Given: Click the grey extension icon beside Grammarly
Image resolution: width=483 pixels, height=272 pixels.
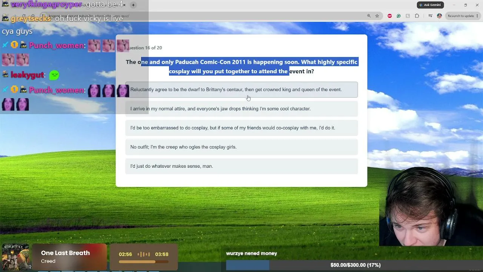Looking at the screenshot, I should coord(408,16).
